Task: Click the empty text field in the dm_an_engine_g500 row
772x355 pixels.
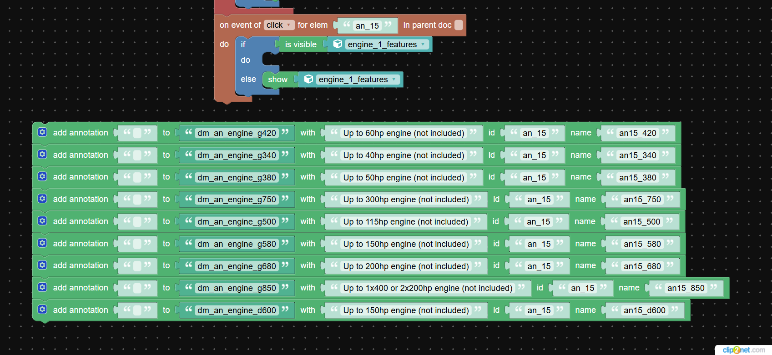Action: (137, 222)
